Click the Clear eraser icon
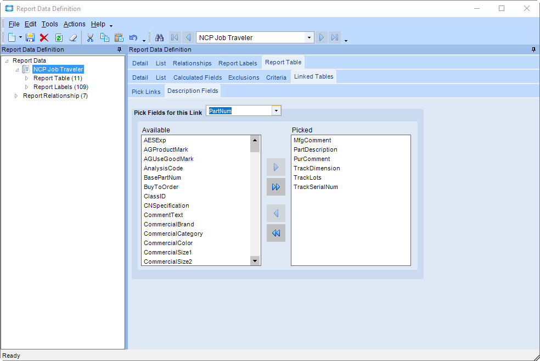The image size is (540, 361). [x=73, y=38]
